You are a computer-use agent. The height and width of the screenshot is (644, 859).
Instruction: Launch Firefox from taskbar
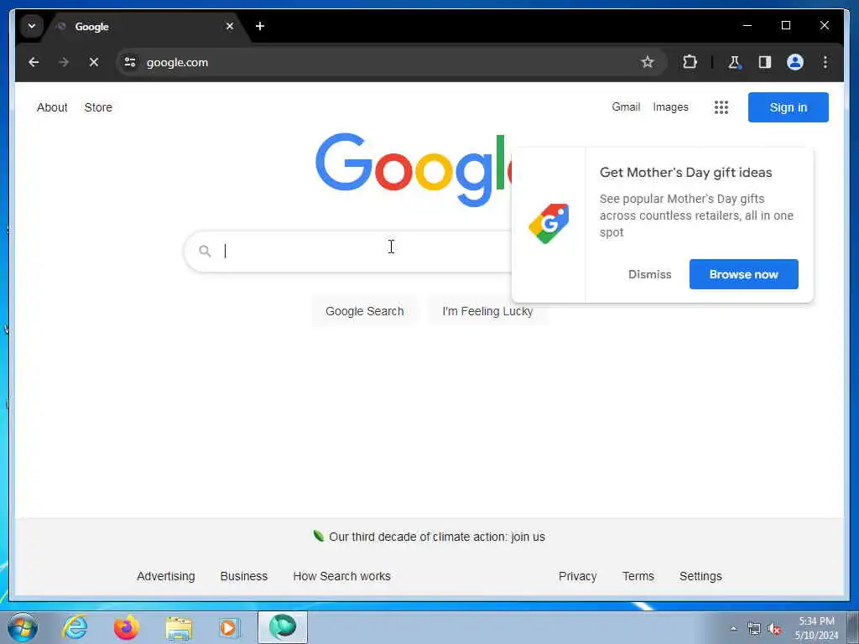(126, 627)
